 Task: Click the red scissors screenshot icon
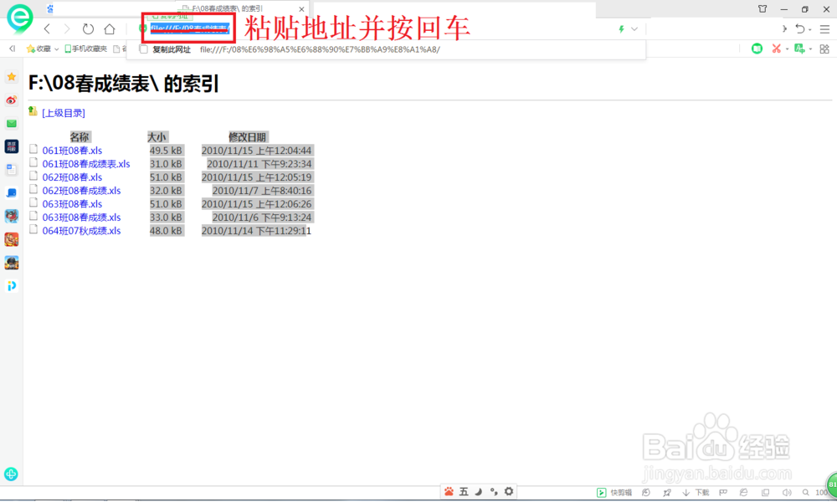776,49
